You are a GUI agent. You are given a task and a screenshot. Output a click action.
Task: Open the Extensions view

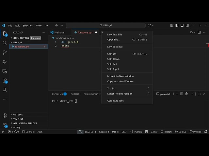[5, 81]
